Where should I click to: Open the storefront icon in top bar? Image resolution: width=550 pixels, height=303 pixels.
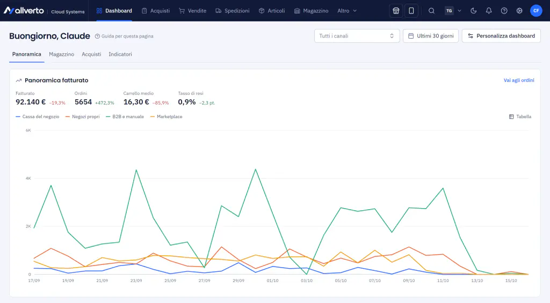[x=396, y=11]
